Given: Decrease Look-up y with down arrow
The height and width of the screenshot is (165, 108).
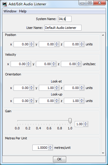Looking at the screenshot, I should point(57,102).
